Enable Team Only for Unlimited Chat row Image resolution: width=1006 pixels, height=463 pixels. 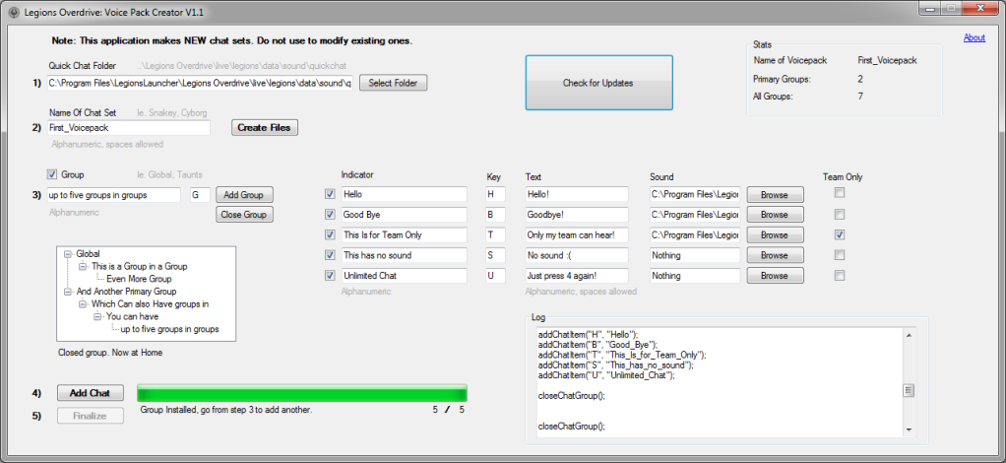[840, 276]
